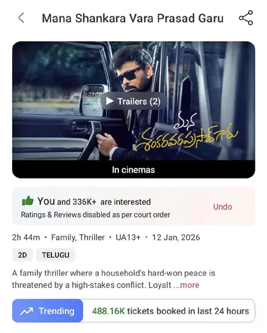
Task: Tap the back arrow icon
Action: [21, 18]
